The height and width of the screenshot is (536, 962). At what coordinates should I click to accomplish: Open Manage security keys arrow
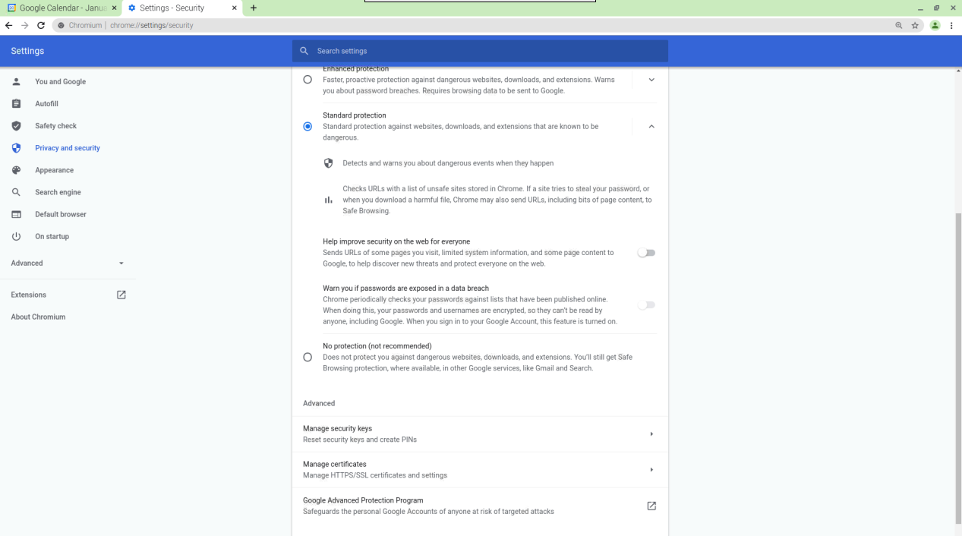651,434
